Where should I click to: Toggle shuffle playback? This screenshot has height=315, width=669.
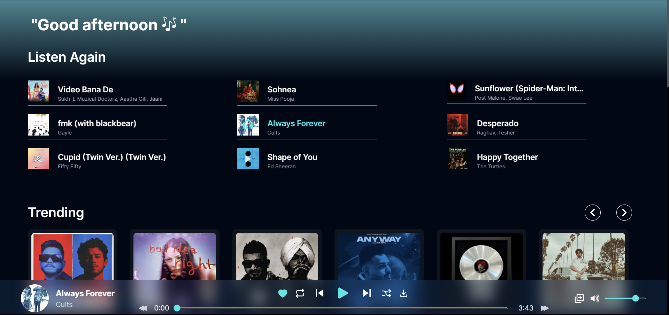coord(386,293)
